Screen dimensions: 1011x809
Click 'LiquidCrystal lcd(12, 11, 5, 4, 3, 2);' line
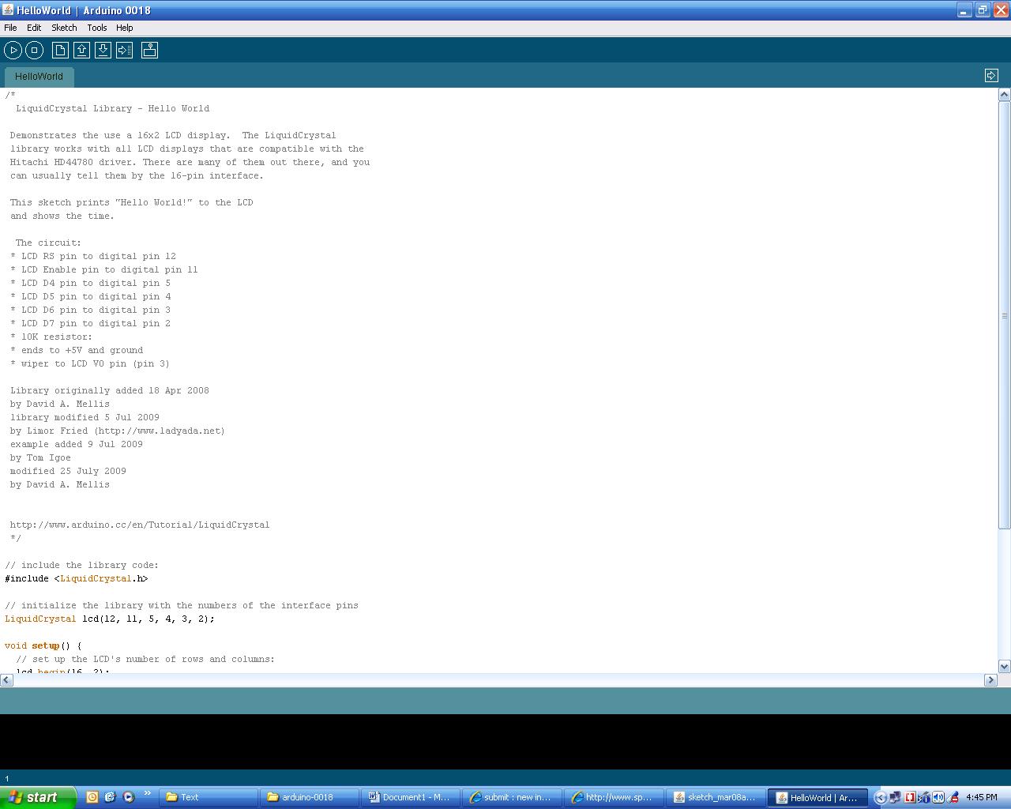tap(109, 619)
